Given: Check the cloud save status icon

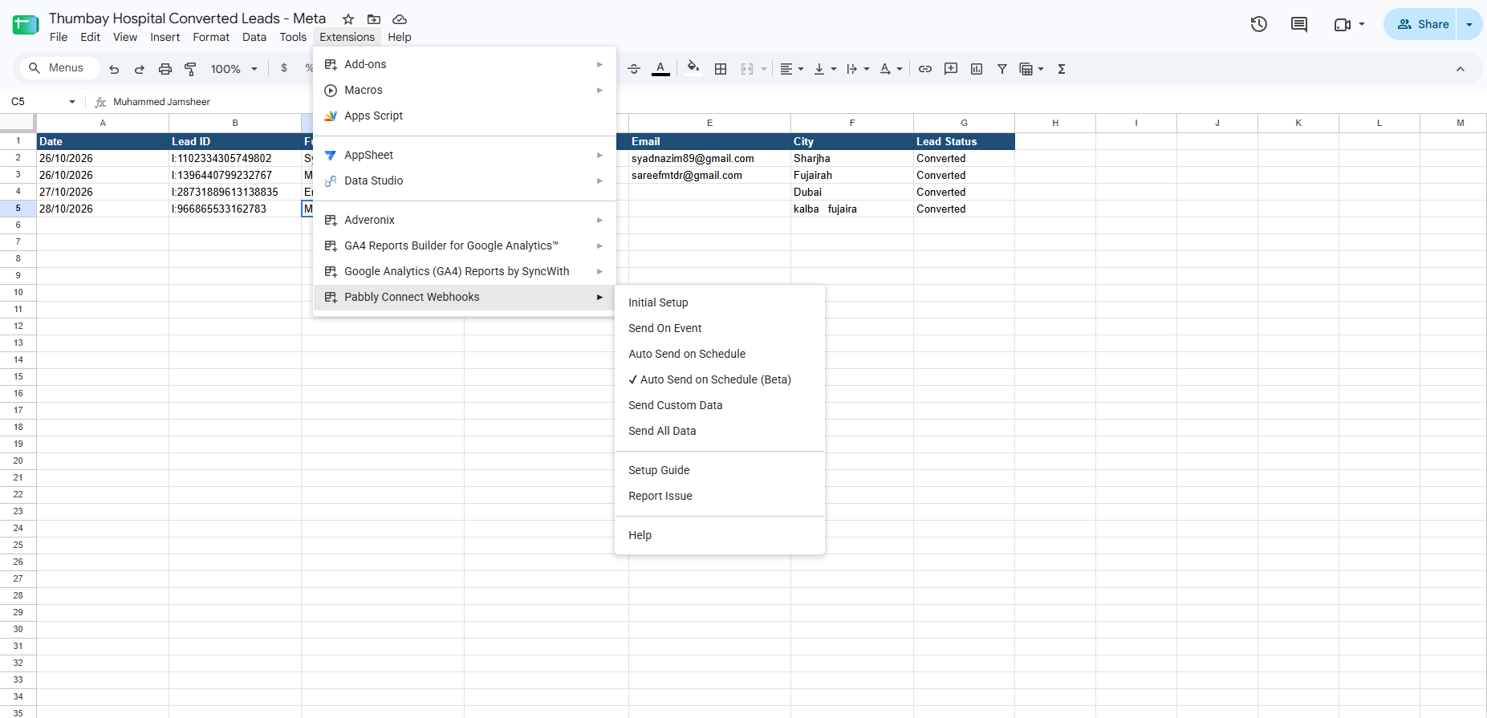Looking at the screenshot, I should coord(400,19).
